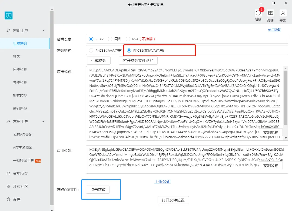The image size is (292, 211).
Task: Click the shield logo icon
Action: coord(9,15)
